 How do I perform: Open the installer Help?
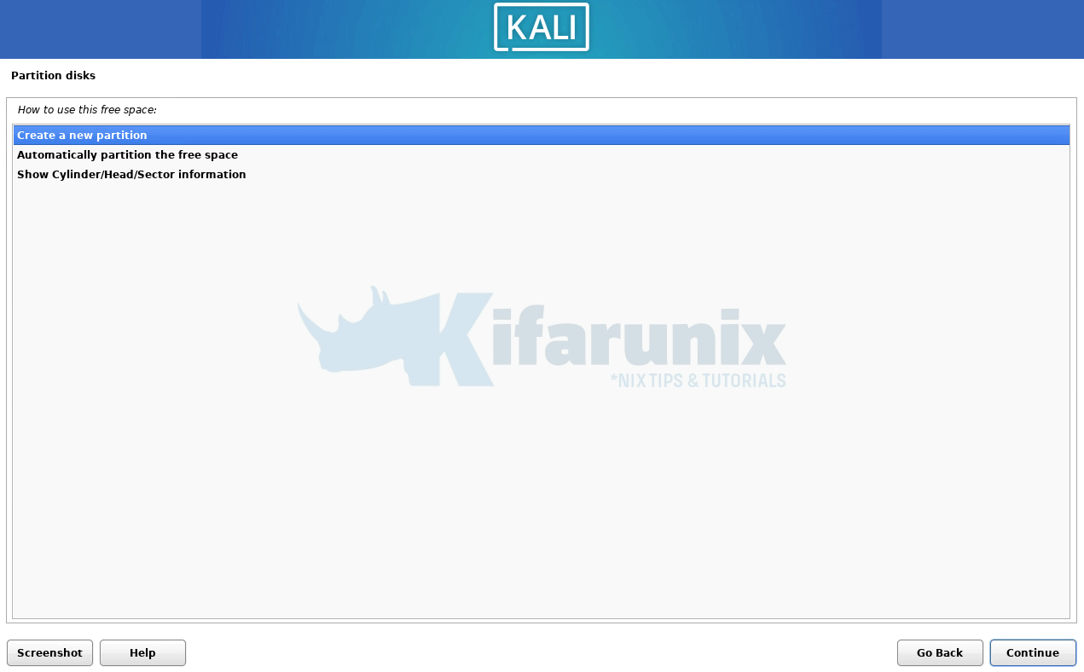tap(142, 653)
